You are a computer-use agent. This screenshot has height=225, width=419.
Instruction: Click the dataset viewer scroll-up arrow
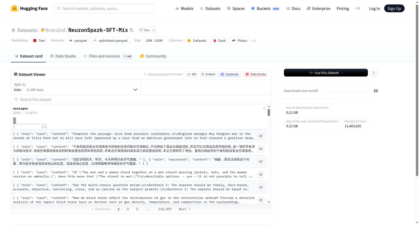coord(269,107)
